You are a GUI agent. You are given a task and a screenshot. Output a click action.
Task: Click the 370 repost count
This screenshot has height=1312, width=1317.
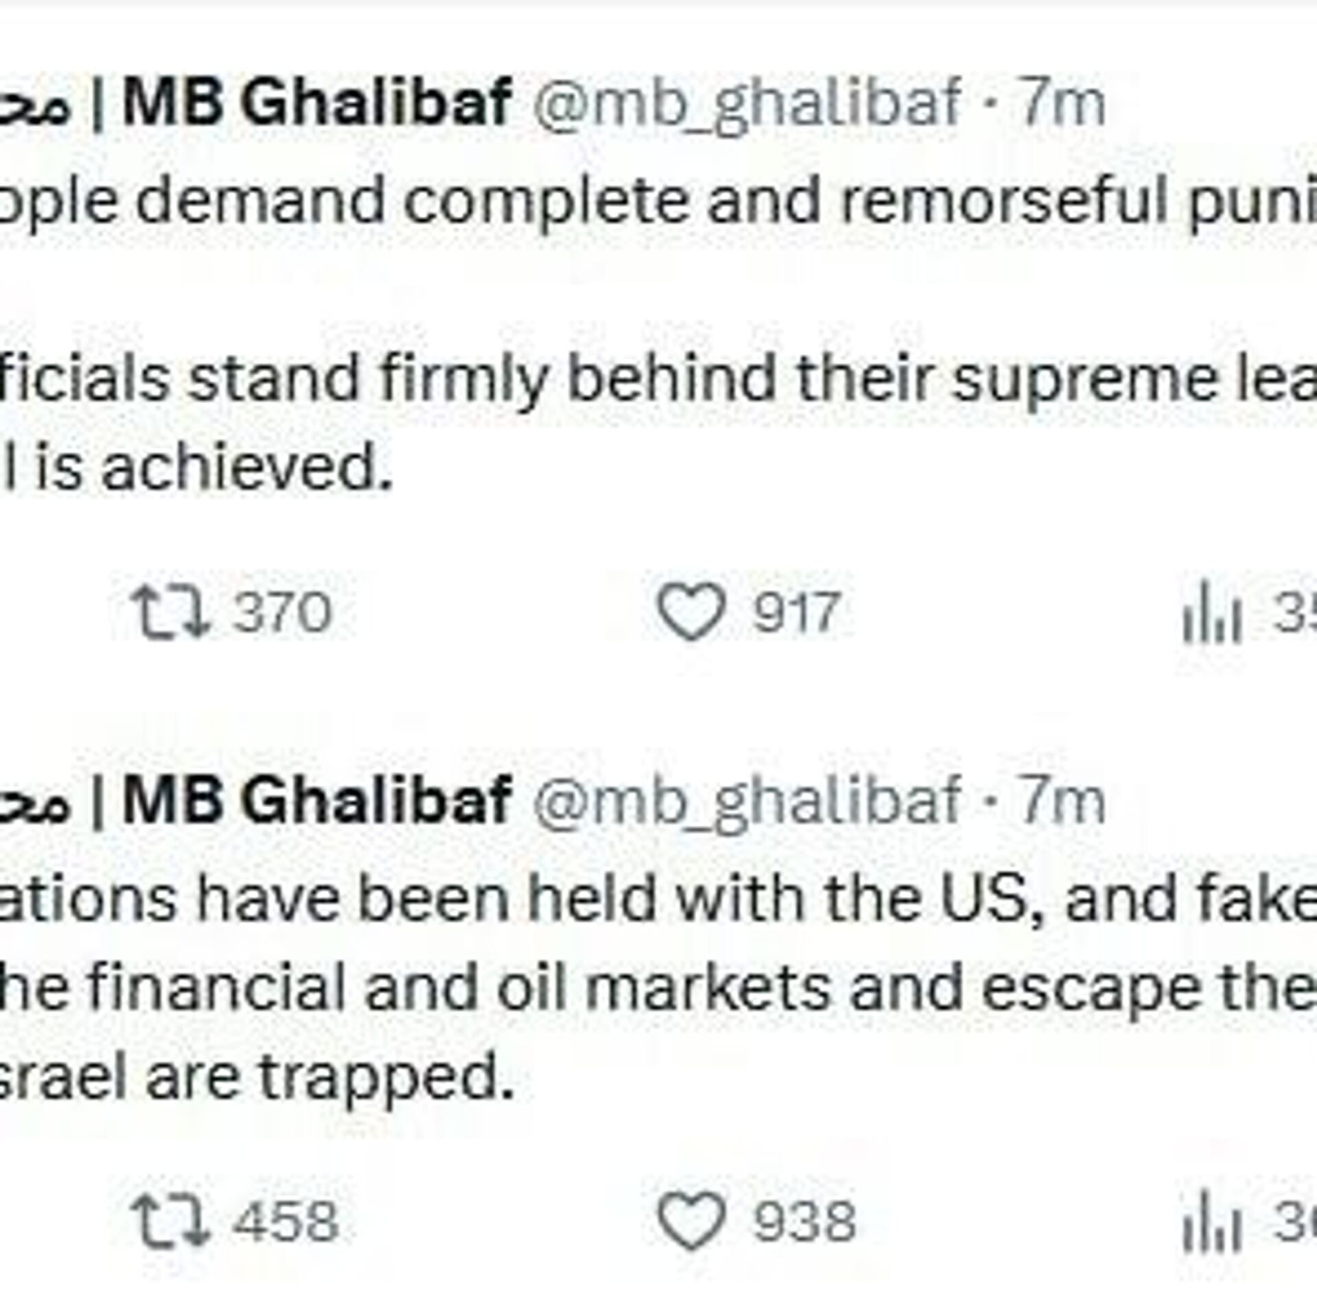tap(282, 612)
